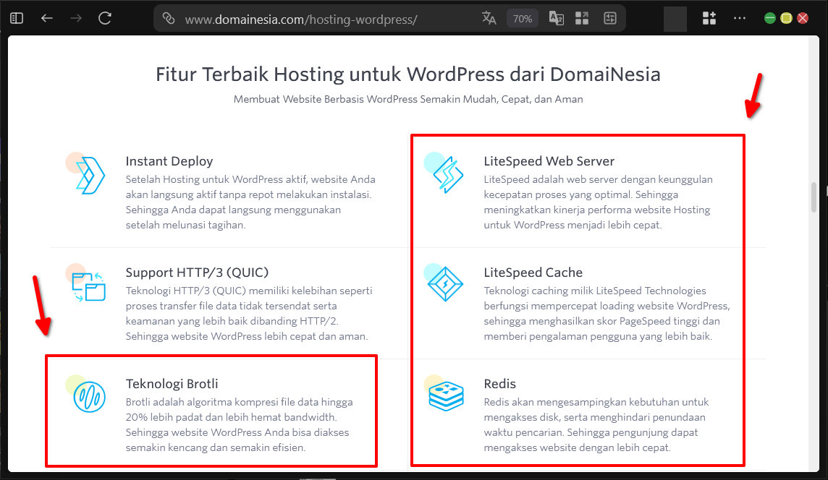
Task: Click the LiteSpeed Cache diamond icon
Action: tap(446, 284)
